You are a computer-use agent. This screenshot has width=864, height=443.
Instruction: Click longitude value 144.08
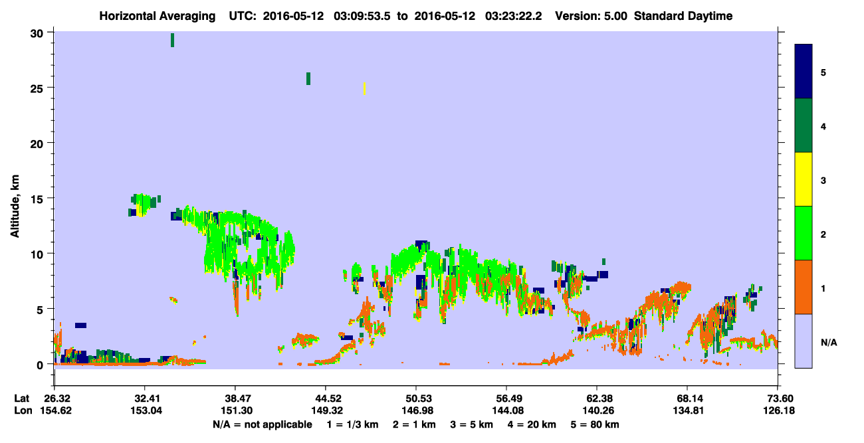[x=506, y=410]
